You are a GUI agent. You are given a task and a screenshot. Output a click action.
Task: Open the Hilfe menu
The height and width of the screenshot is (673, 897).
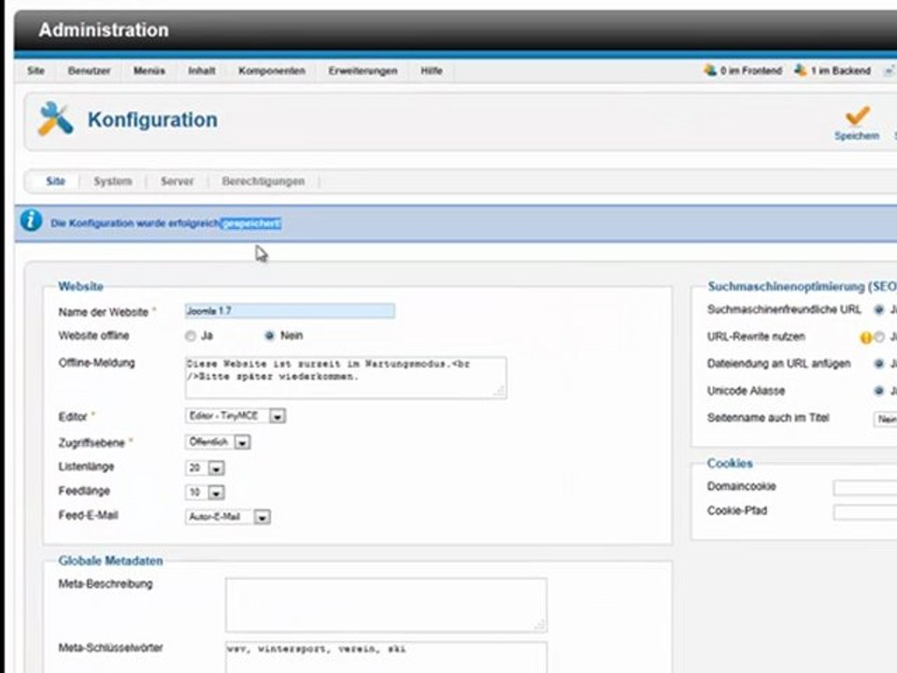click(x=432, y=71)
